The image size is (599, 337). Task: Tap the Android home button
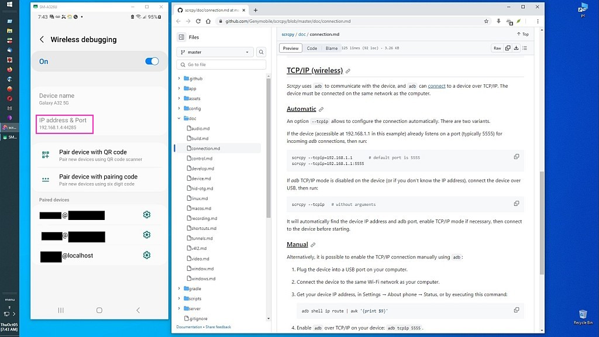(99, 310)
